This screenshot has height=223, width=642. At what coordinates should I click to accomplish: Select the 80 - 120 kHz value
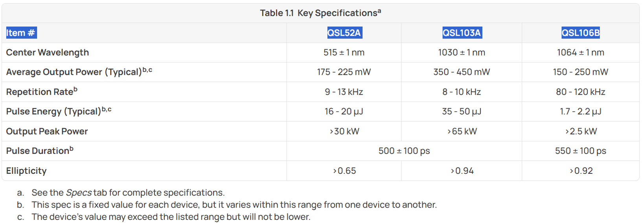581,92
